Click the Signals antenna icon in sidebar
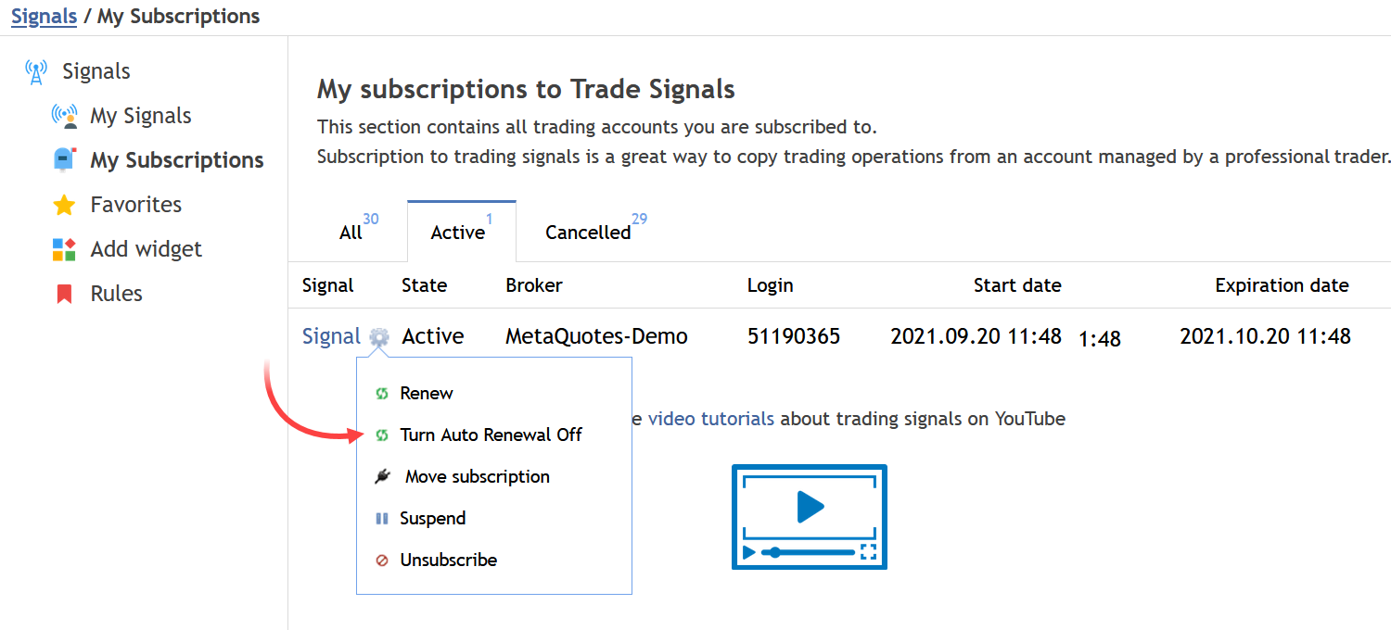The height and width of the screenshot is (630, 1391). 35,69
